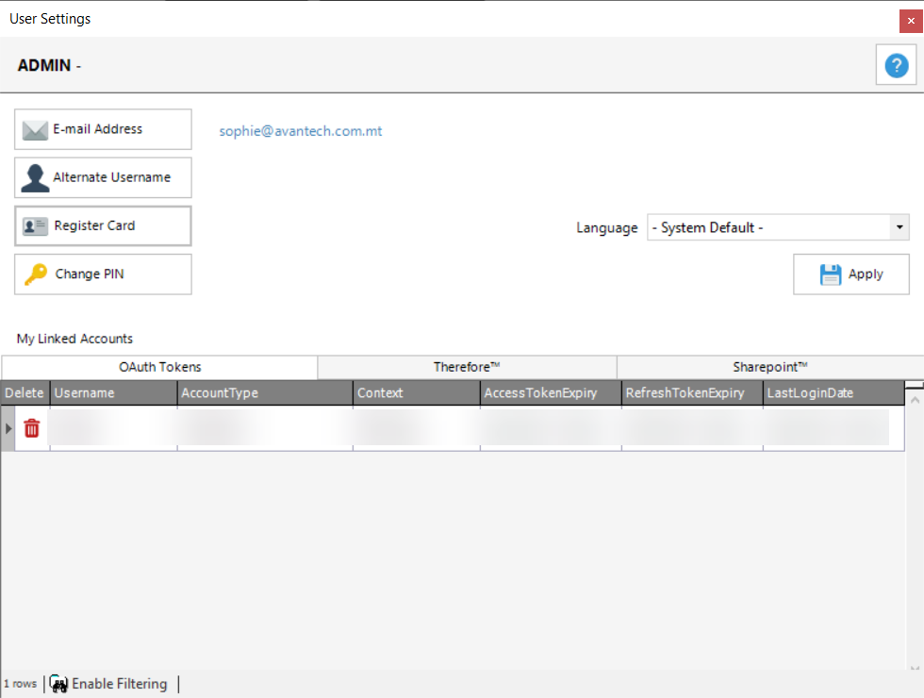Sort by the AccountType column header
The image size is (924, 698).
point(265,393)
